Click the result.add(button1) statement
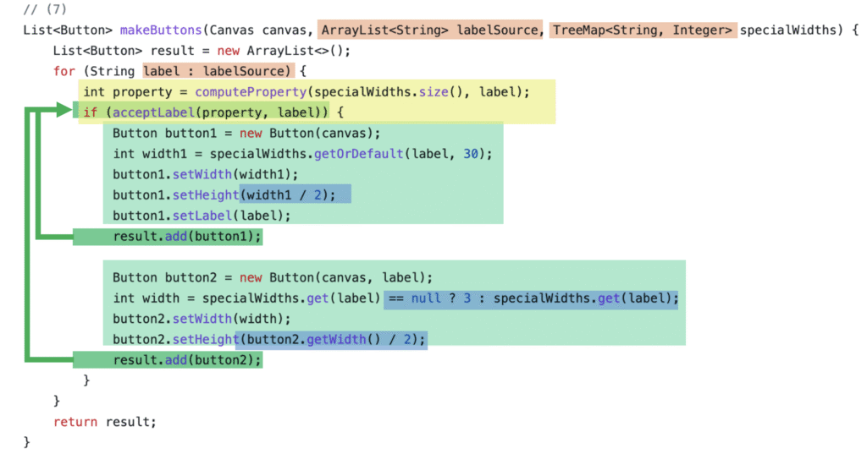This screenshot has width=867, height=454. pos(187,236)
